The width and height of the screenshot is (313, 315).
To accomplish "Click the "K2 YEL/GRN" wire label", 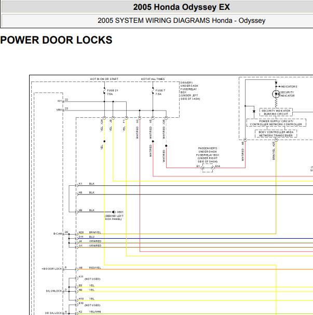I will pos(90,312).
